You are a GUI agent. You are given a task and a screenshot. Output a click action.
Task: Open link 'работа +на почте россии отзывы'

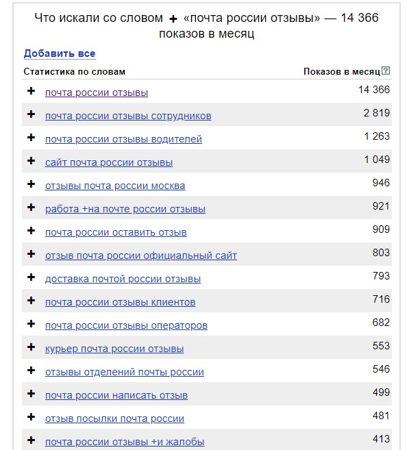pyautogui.click(x=125, y=209)
